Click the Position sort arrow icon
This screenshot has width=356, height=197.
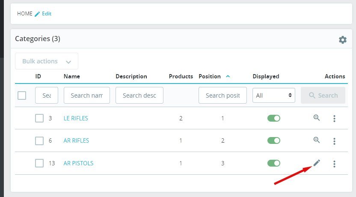228,76
